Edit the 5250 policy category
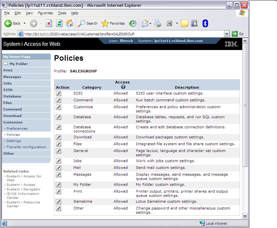 tap(59, 94)
